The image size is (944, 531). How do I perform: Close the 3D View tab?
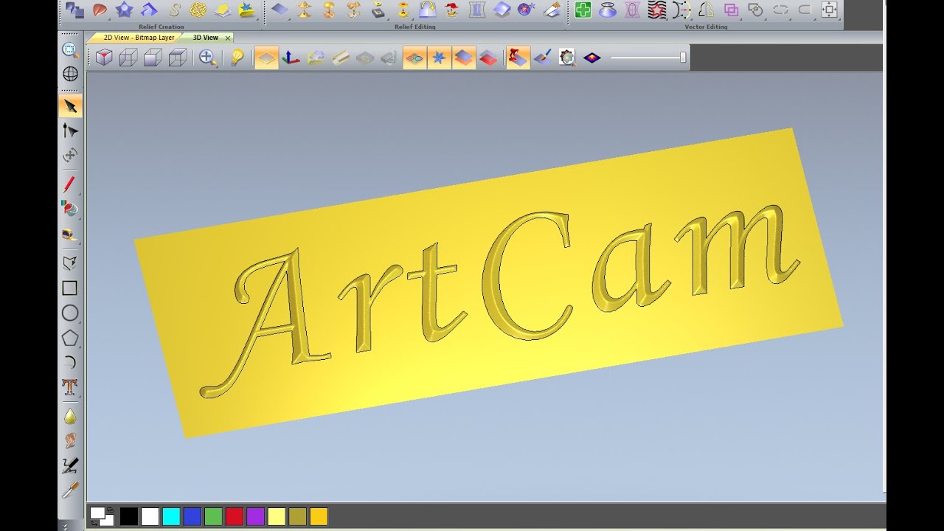(x=228, y=38)
